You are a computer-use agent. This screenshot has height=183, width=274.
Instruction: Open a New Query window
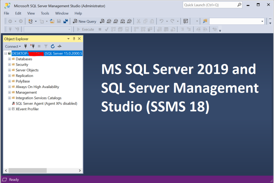pos(84,21)
